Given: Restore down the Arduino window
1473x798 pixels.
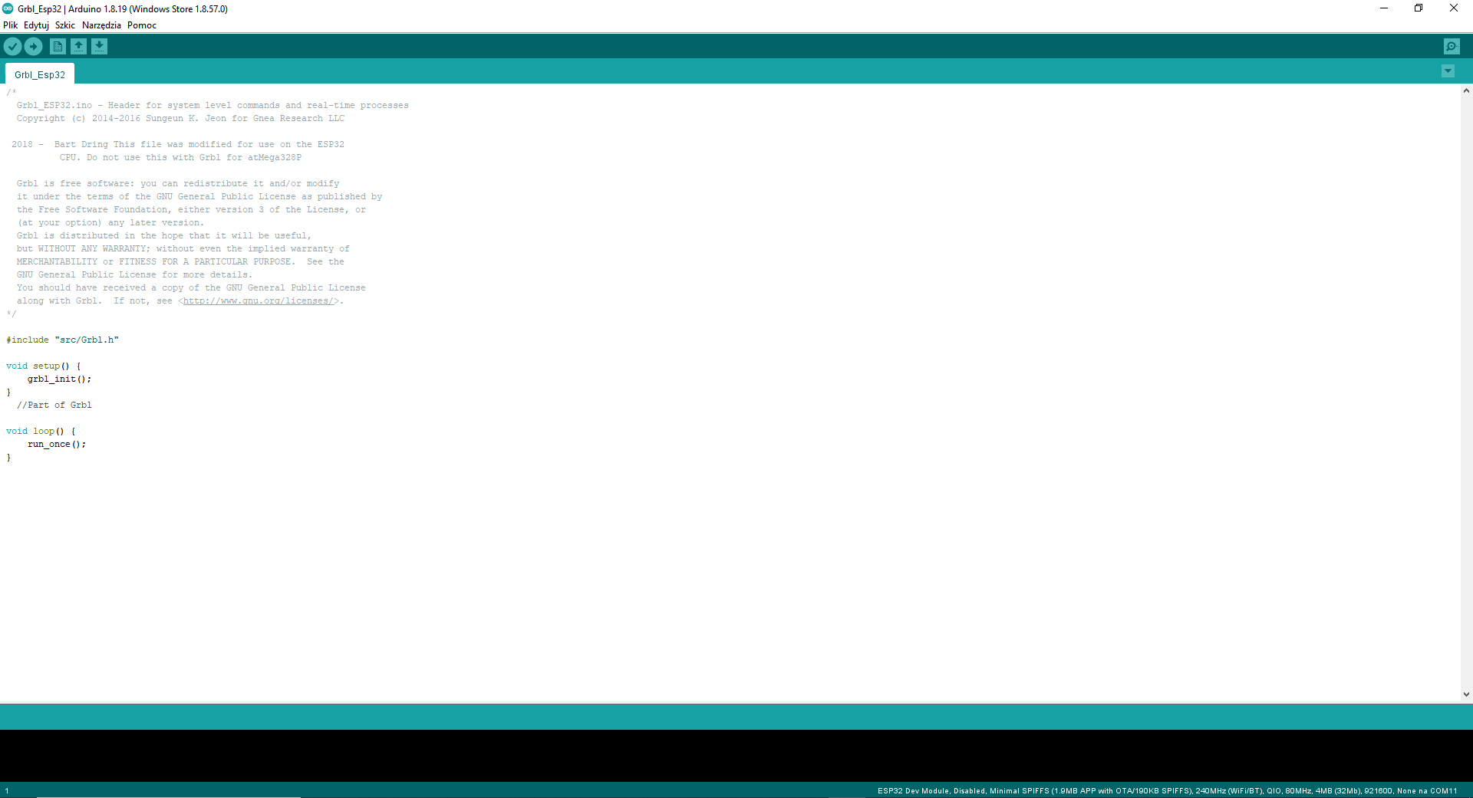Looking at the screenshot, I should tap(1419, 8).
